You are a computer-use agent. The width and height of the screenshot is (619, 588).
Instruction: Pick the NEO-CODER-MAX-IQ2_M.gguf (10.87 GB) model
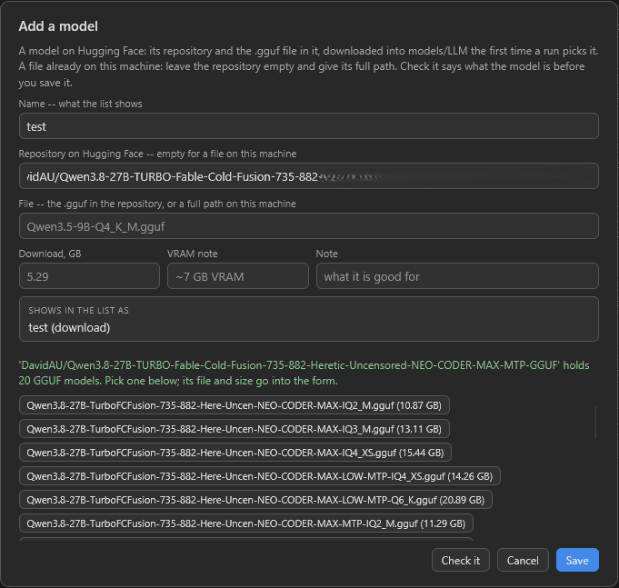coord(235,405)
